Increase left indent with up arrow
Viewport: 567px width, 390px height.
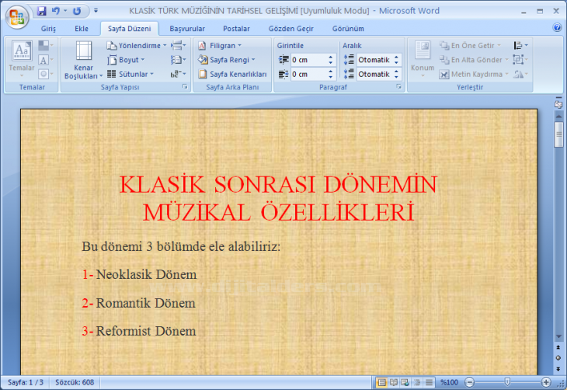[331, 57]
